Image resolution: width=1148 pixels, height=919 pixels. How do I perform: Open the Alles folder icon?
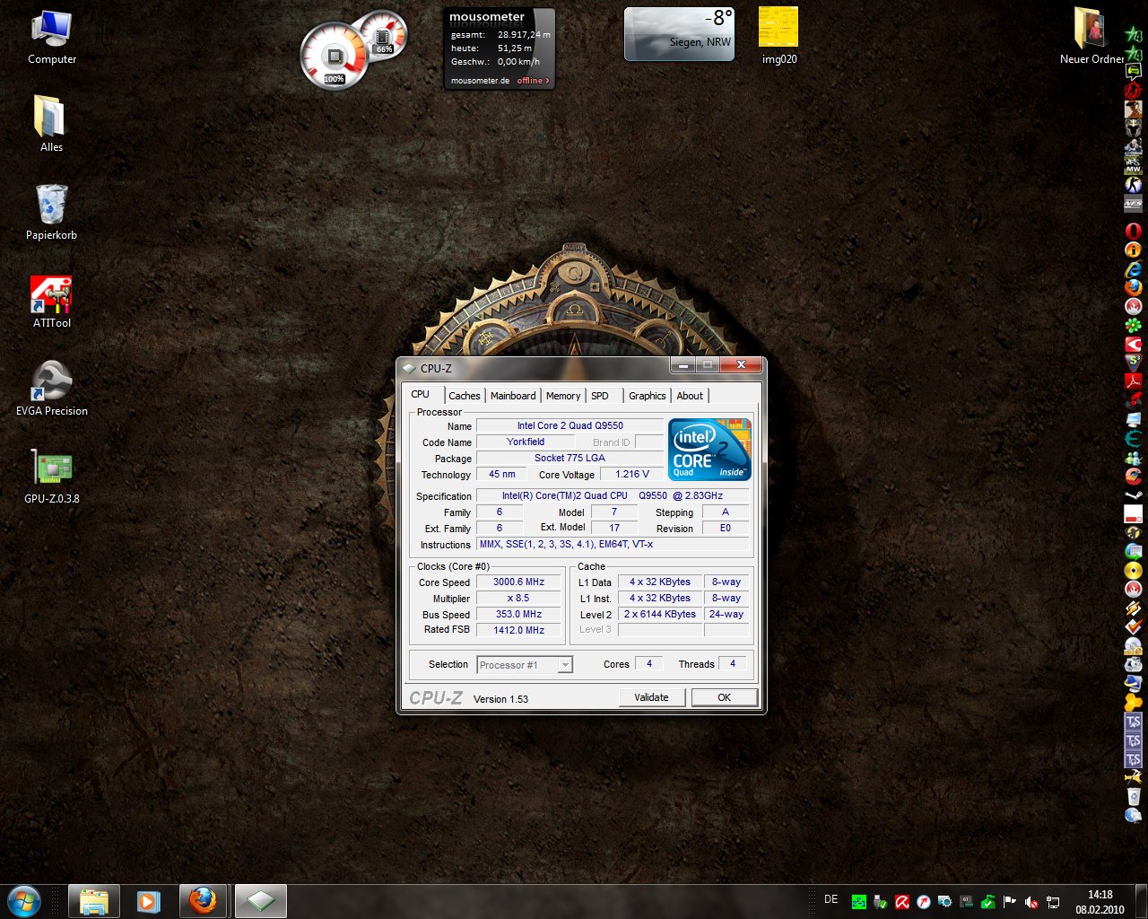point(51,124)
